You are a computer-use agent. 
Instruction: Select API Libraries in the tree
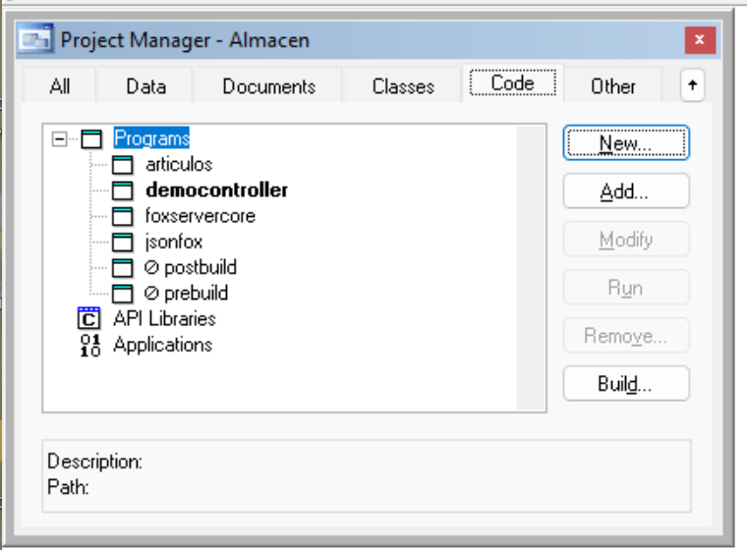pos(164,318)
